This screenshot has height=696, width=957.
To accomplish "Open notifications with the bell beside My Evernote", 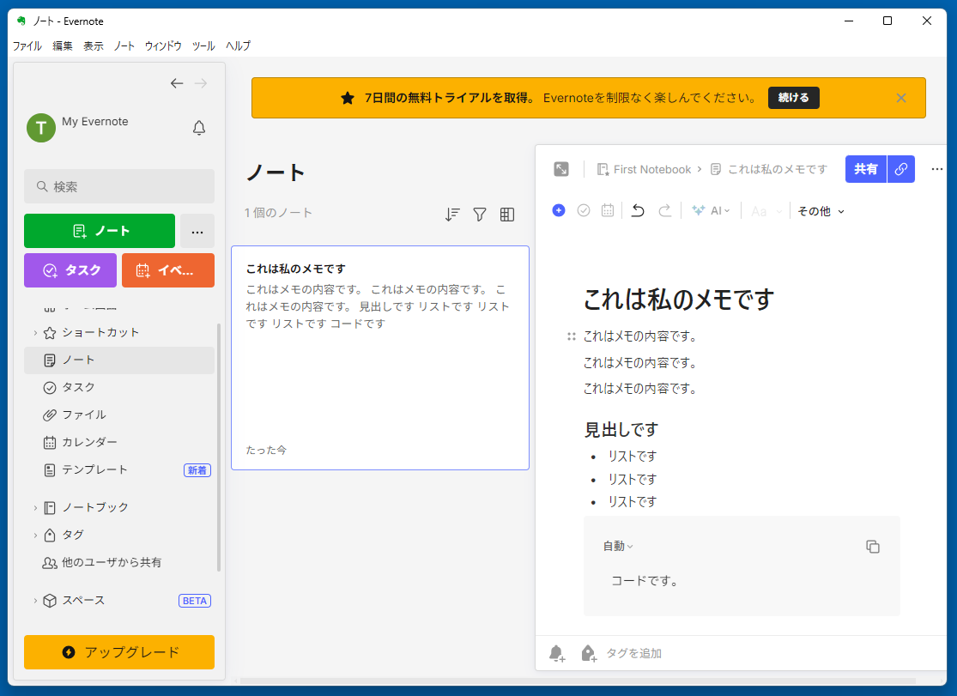I will pyautogui.click(x=199, y=128).
